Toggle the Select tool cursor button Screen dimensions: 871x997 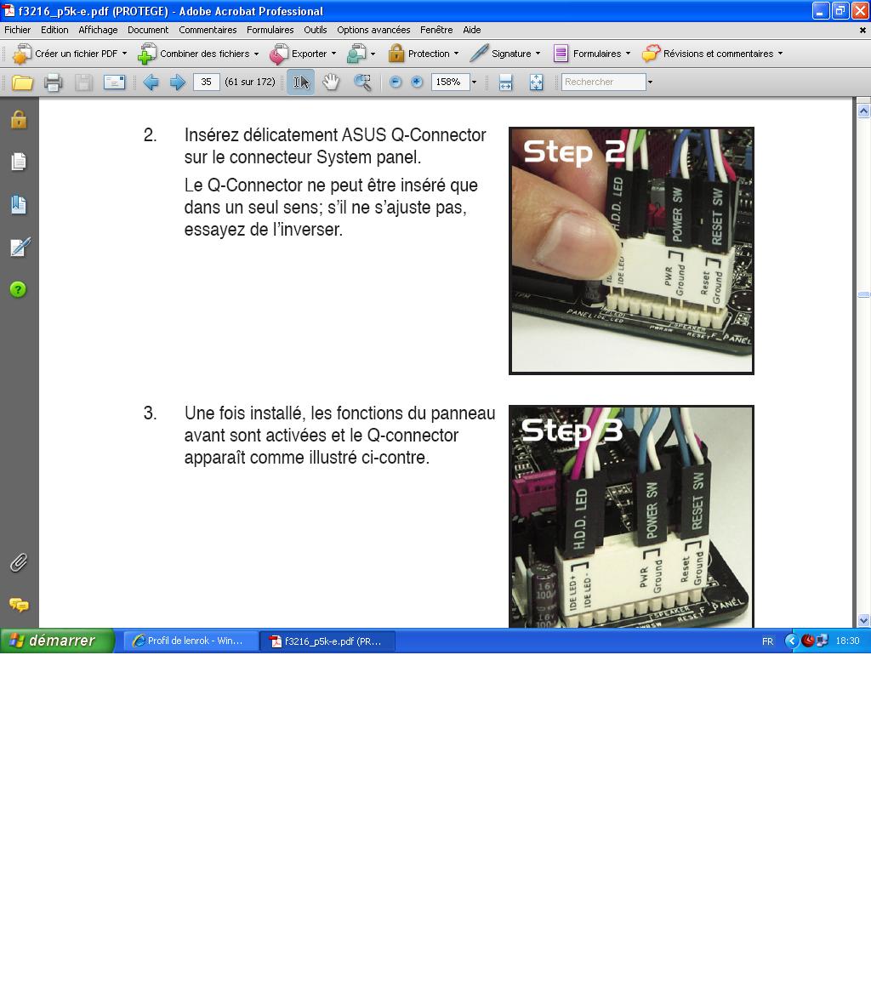300,83
